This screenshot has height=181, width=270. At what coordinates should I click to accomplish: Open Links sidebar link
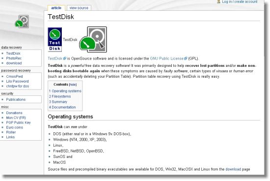[10, 137]
